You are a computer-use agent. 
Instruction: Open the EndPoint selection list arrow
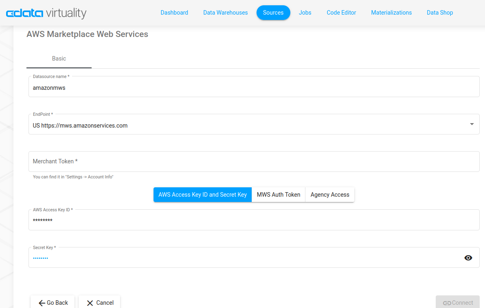472,124
